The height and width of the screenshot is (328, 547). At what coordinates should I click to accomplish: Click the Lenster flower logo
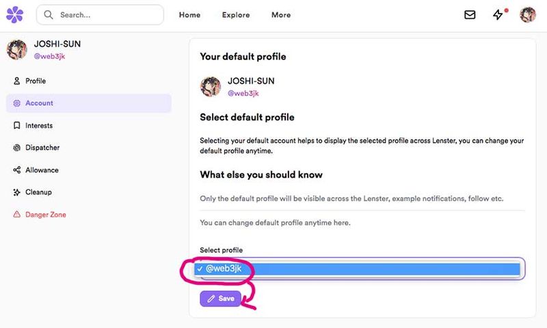(x=14, y=14)
